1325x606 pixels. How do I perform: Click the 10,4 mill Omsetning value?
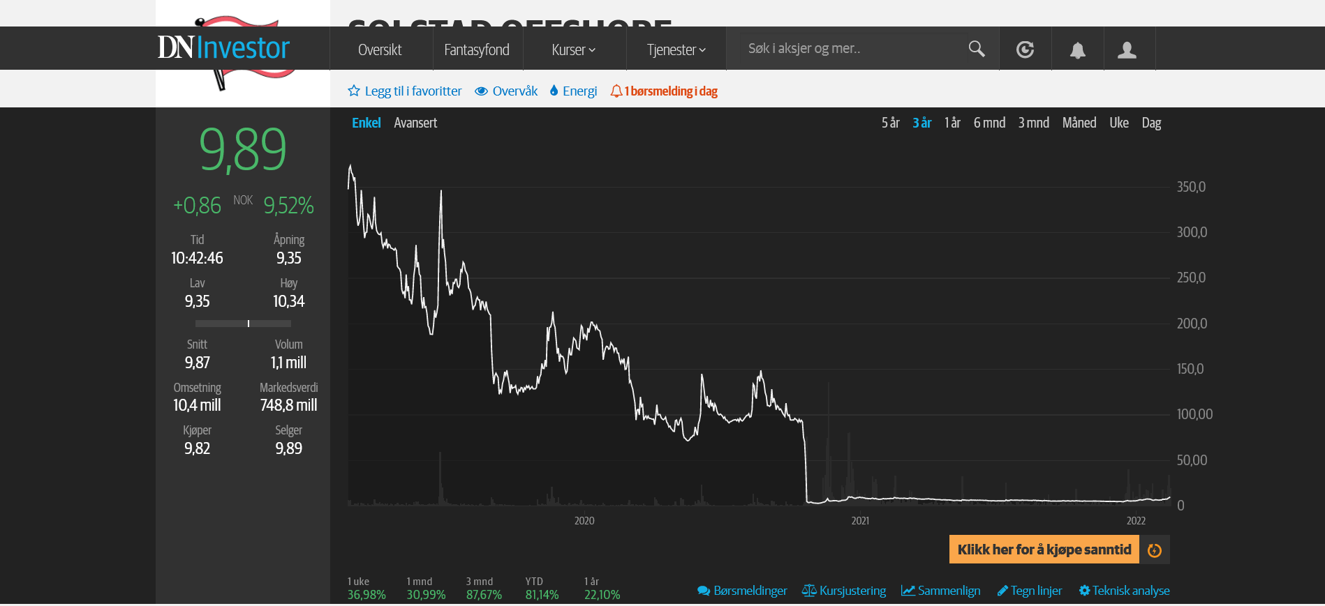click(197, 405)
